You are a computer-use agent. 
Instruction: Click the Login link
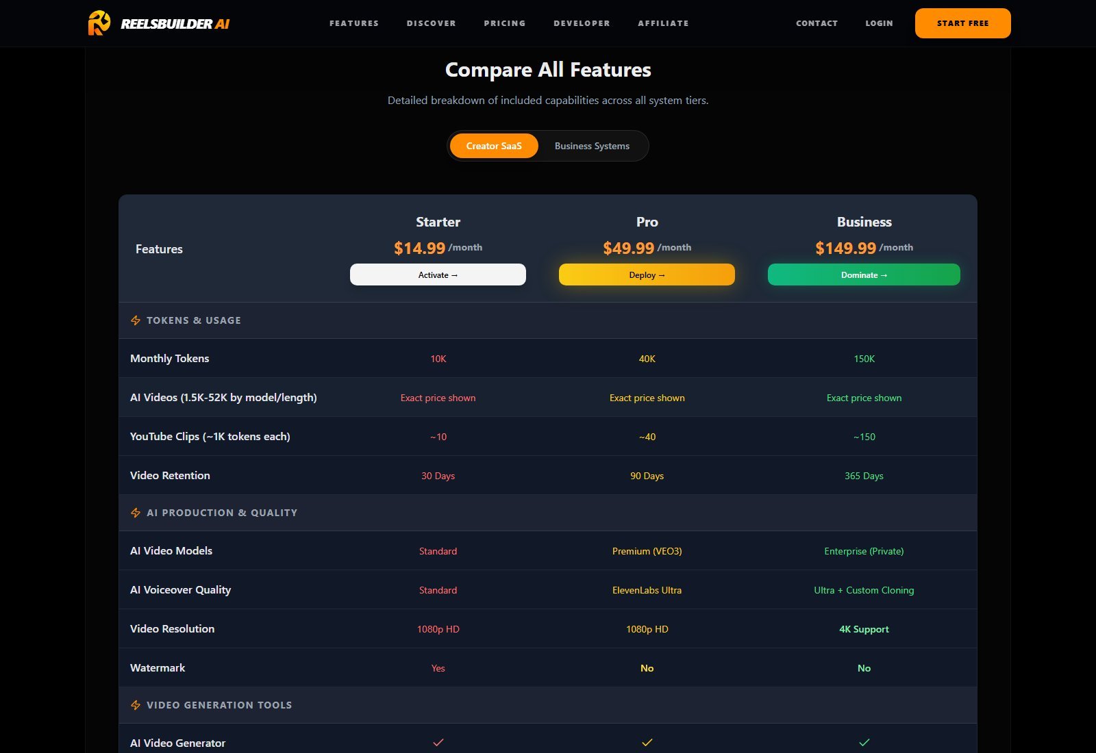tap(880, 23)
